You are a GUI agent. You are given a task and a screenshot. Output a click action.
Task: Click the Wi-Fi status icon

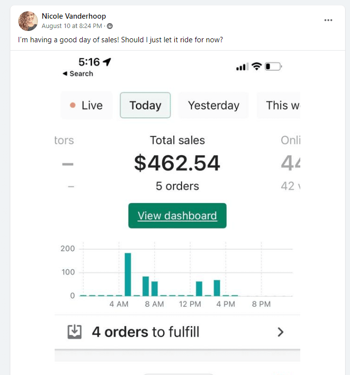pos(256,66)
